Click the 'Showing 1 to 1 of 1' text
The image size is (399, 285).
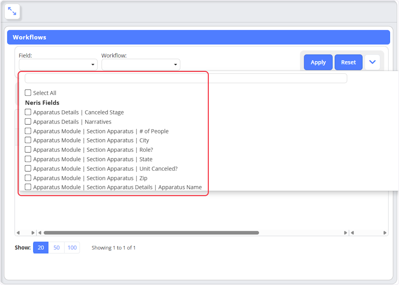(114, 248)
